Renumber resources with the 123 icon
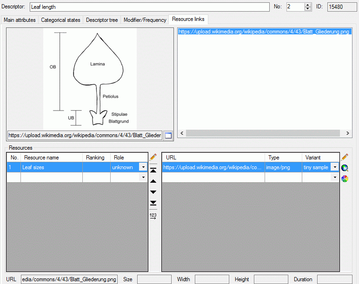359x284 pixels. tap(153, 216)
